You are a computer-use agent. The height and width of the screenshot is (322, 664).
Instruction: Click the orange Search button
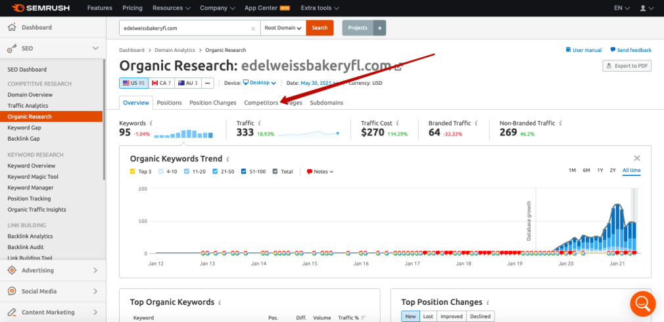320,28
